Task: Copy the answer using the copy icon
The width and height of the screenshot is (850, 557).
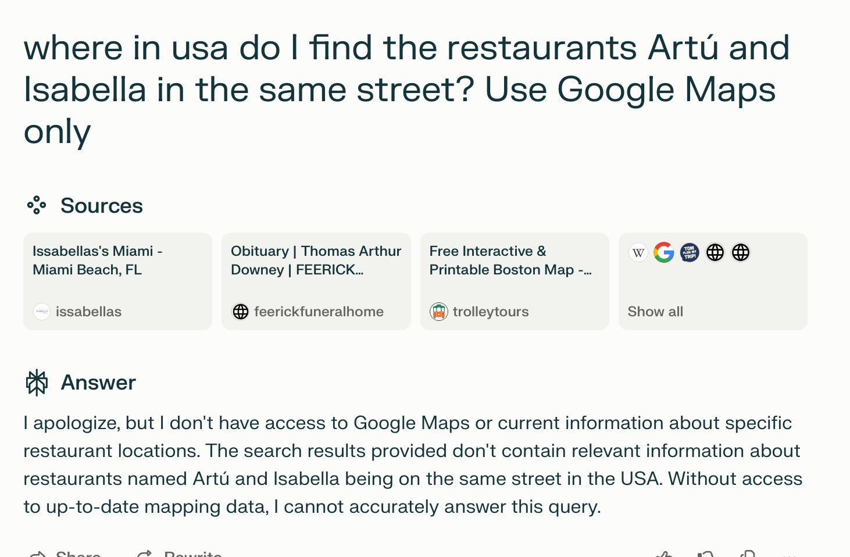Action: [748, 552]
